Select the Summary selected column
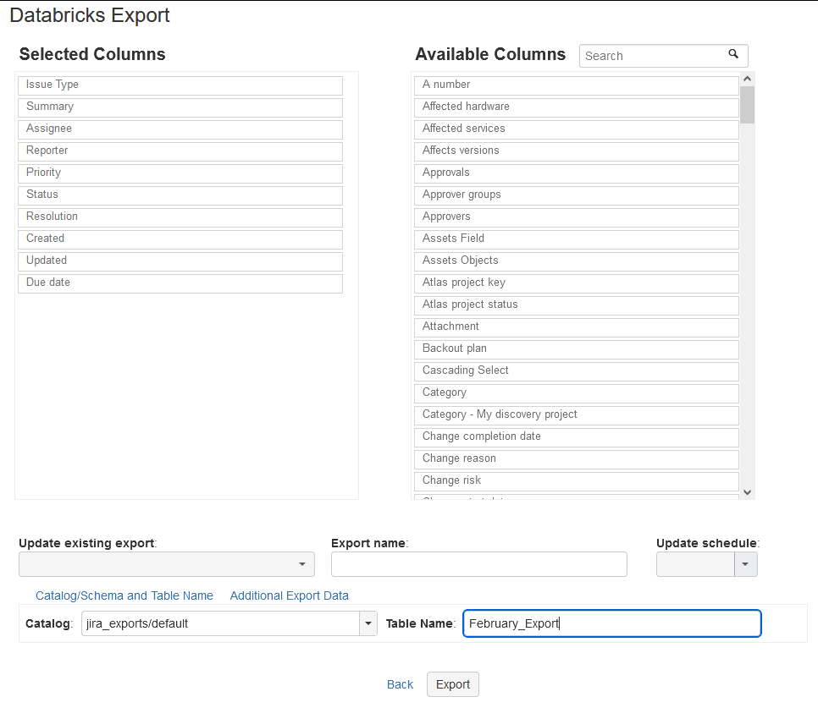The height and width of the screenshot is (708, 818). pos(180,107)
